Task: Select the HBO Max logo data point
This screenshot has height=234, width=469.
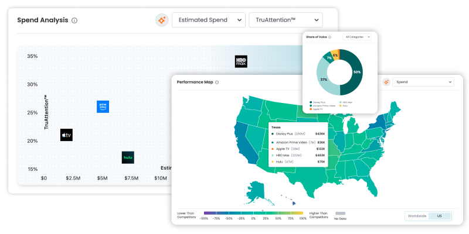Action: pyautogui.click(x=241, y=61)
